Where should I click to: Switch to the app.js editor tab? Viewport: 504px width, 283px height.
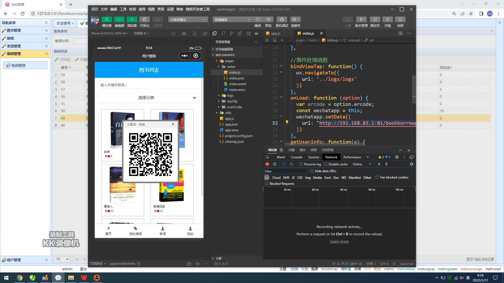[x=276, y=33]
